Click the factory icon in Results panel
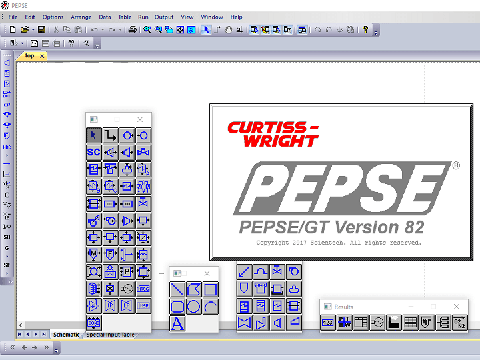Viewport: 480px width, 360px height. [x=394, y=323]
